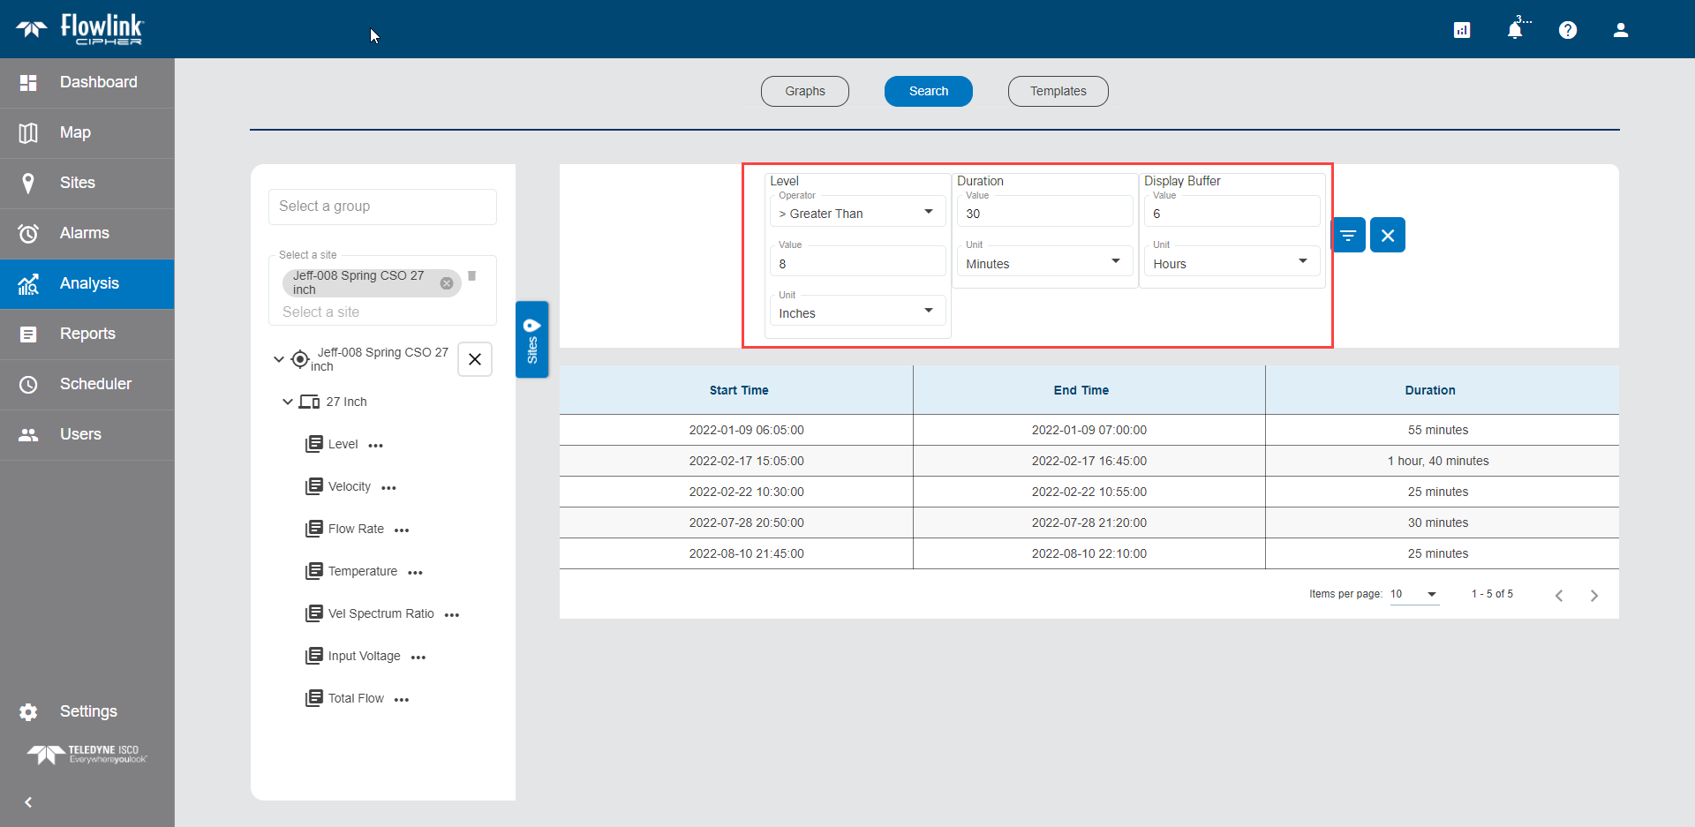Open the user account profile icon
Screen dimensions: 1695x827
(x=1620, y=30)
